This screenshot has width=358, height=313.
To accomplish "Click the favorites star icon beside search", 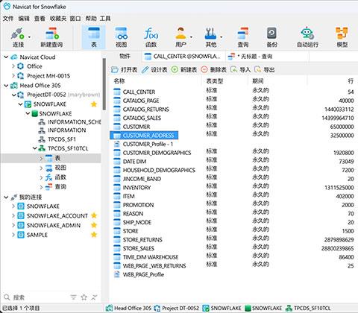I will click(x=84, y=297).
